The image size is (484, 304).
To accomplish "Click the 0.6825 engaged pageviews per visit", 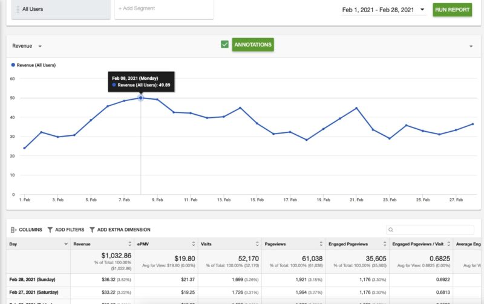I will (x=440, y=258).
